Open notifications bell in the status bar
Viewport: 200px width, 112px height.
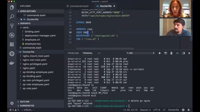tap(189, 110)
